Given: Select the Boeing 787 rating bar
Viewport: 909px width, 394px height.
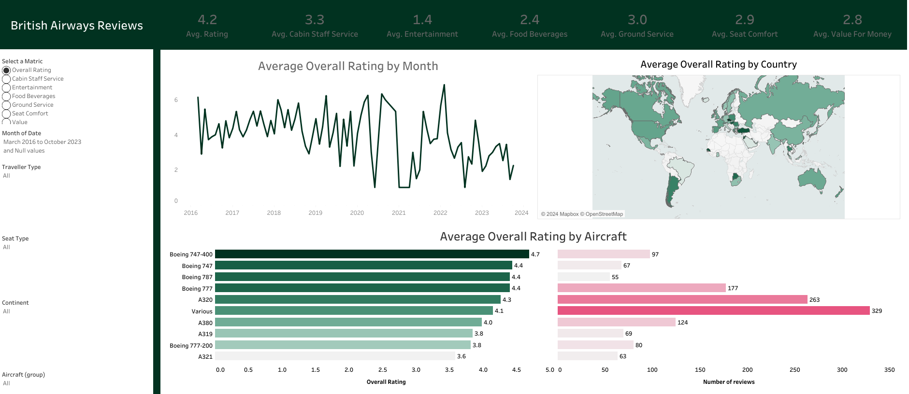Looking at the screenshot, I should tap(362, 277).
